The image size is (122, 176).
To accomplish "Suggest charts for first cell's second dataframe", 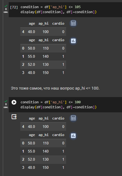I will 73,41.
